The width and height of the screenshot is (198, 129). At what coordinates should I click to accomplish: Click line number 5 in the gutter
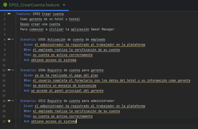tap(5, 35)
